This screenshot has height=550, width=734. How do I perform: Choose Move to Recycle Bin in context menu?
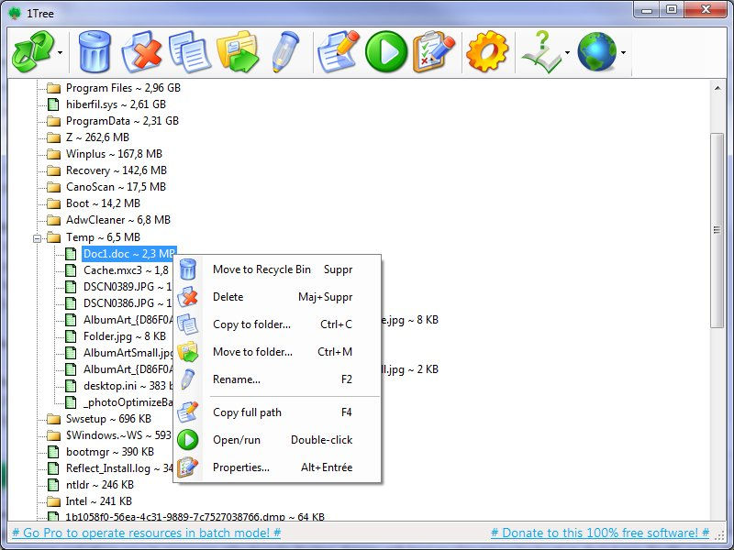coord(278,269)
